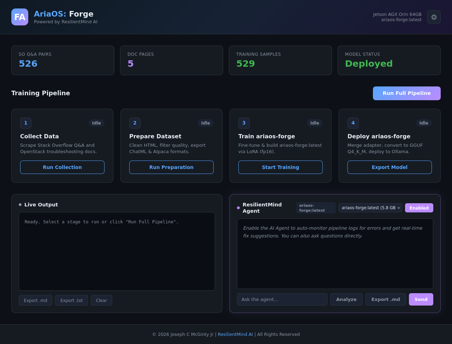Click the Idle badge on Collect Data
This screenshot has height=344, width=452.
tap(97, 123)
